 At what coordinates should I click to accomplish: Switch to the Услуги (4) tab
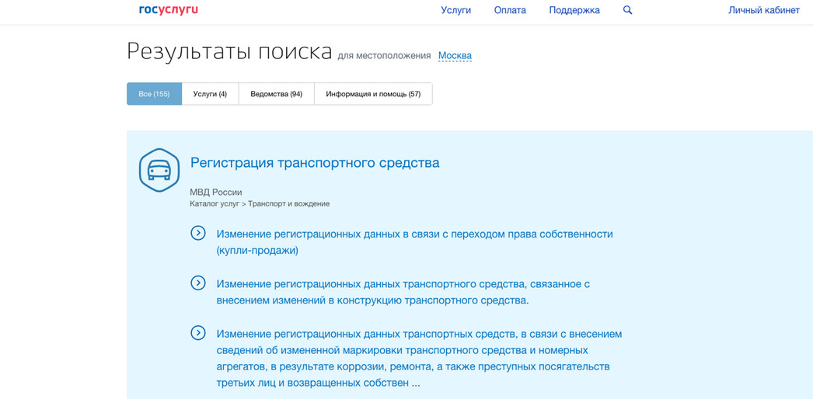(210, 94)
